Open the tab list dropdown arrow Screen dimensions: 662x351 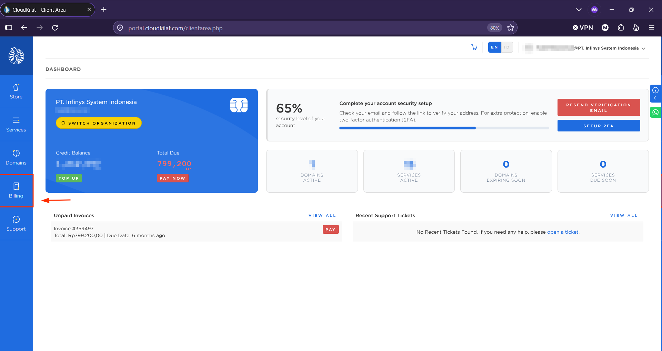pos(579,10)
